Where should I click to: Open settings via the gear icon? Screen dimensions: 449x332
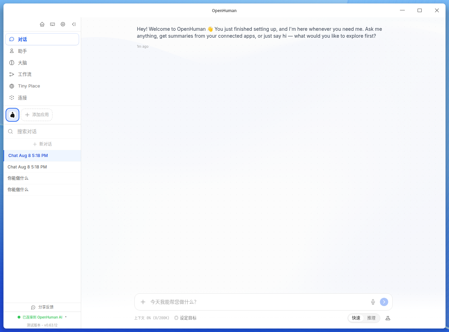click(x=63, y=24)
